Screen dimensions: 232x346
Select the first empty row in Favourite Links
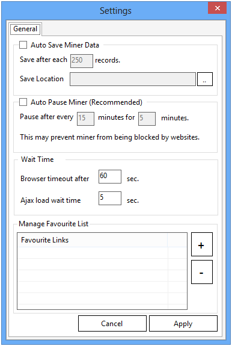coord(93,253)
